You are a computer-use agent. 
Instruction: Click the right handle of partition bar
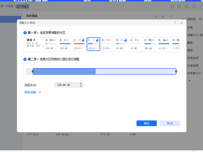tap(176, 71)
